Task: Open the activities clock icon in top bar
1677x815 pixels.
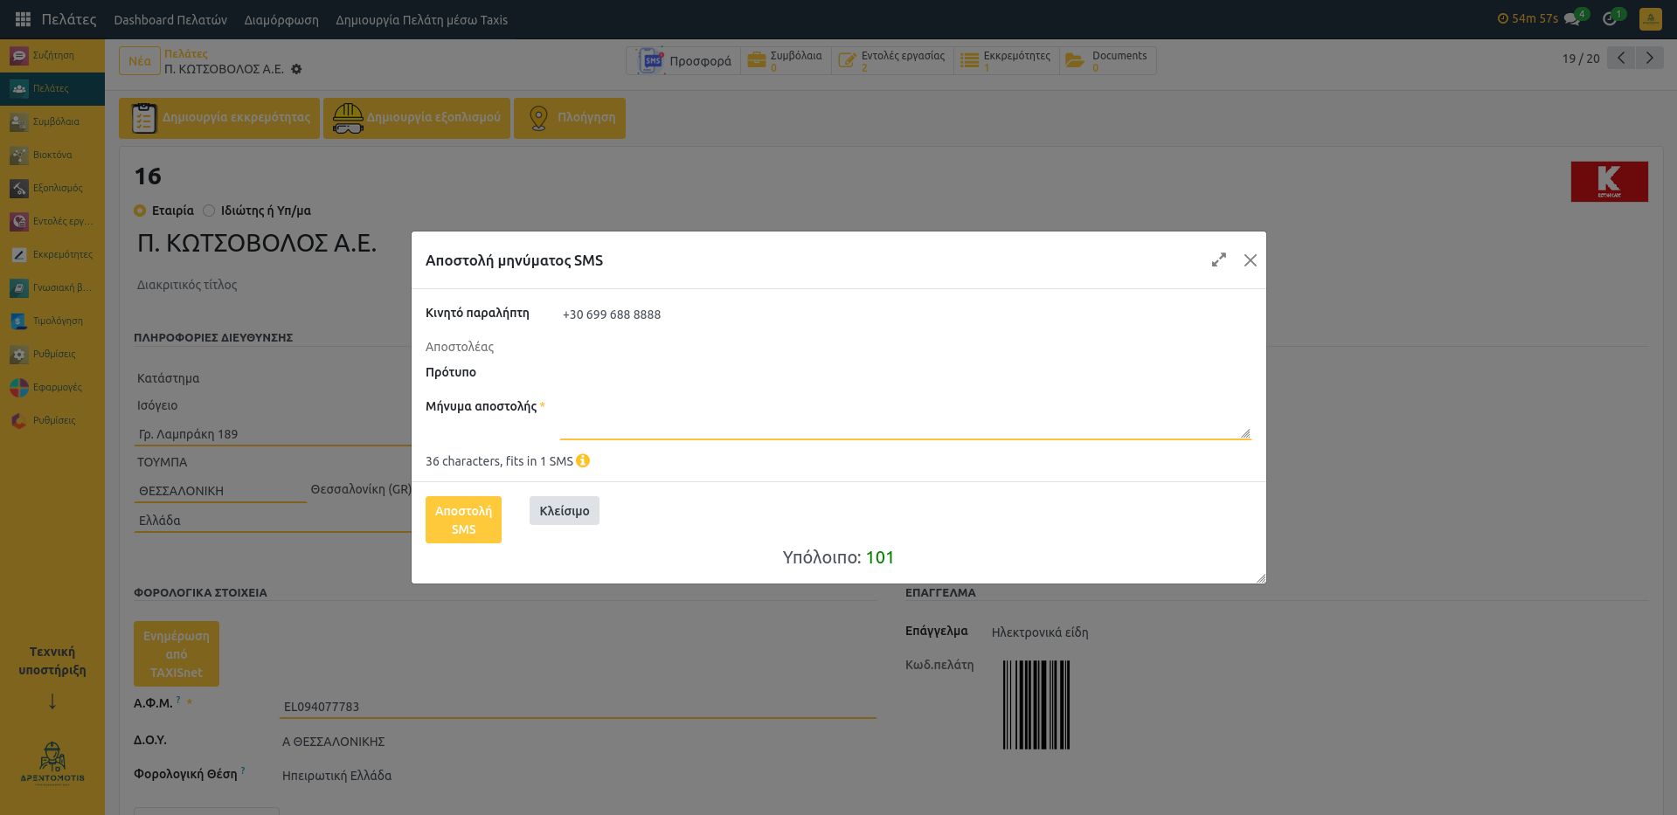Action: pyautogui.click(x=1611, y=19)
